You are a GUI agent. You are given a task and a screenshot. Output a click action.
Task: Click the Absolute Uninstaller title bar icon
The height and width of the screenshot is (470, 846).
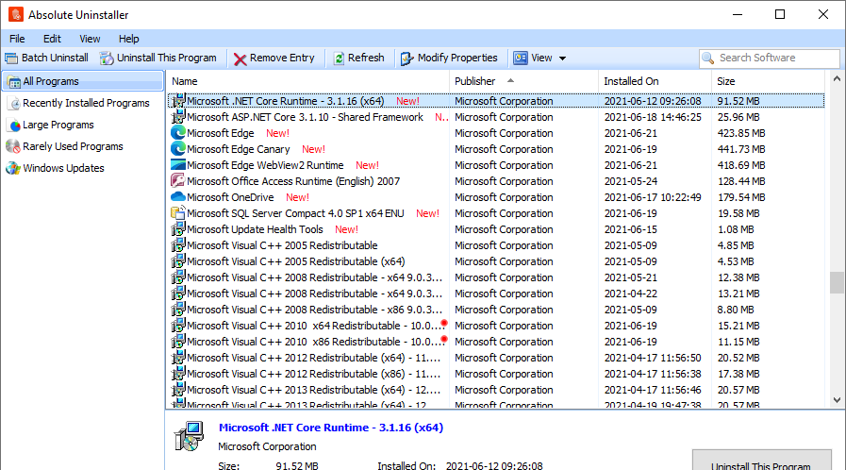tap(16, 14)
